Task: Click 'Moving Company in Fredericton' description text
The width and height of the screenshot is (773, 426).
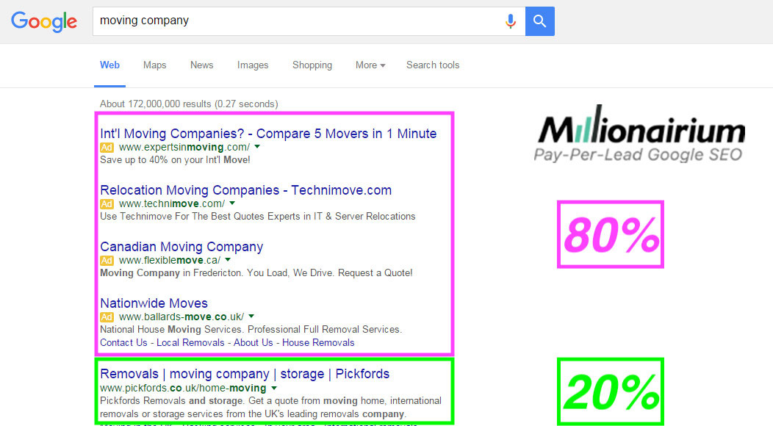Action: 256,273
